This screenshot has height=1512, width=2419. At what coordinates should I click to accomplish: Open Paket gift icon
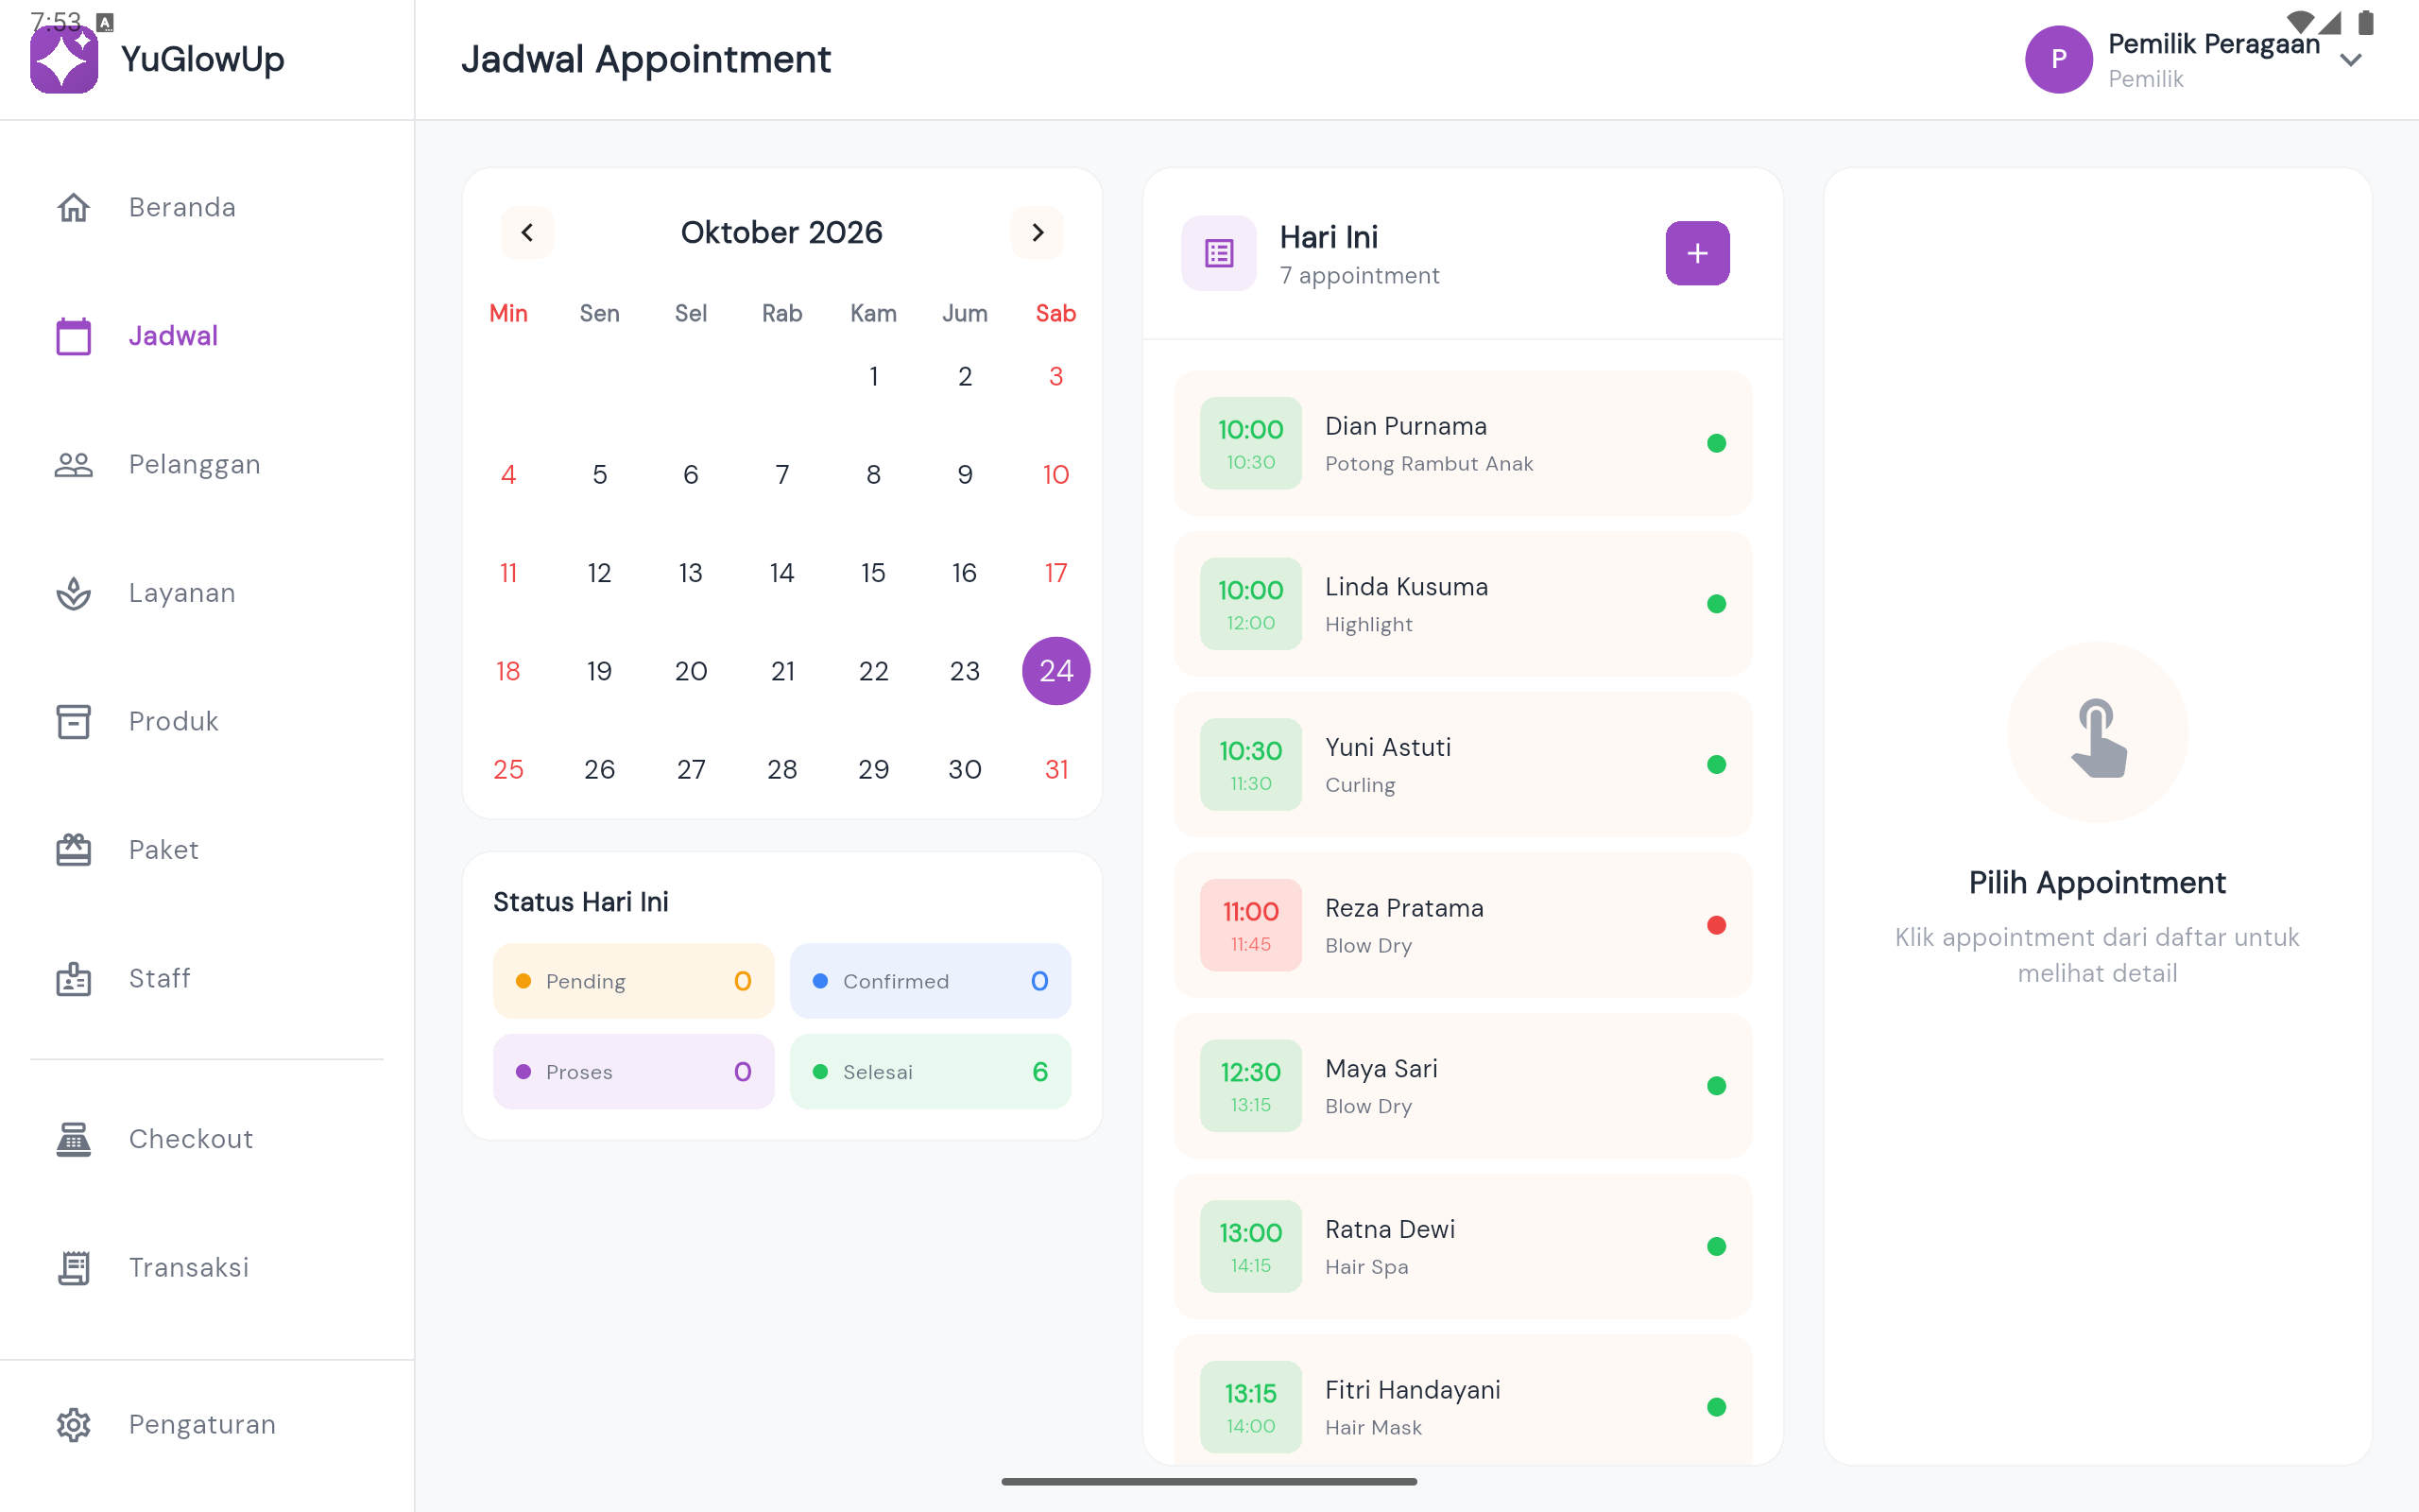73,850
